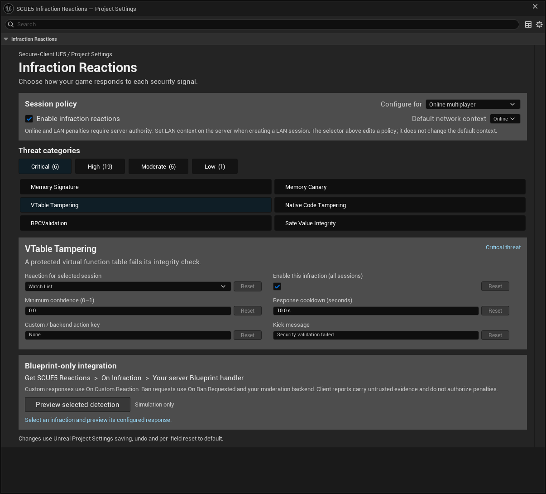The width and height of the screenshot is (546, 494).
Task: Click the 'Secure-Client UE5 / Project Settings' breadcrumb
Action: (65, 54)
